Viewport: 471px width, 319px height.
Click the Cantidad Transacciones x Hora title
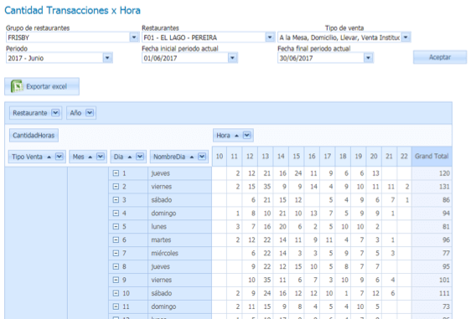coord(72,10)
